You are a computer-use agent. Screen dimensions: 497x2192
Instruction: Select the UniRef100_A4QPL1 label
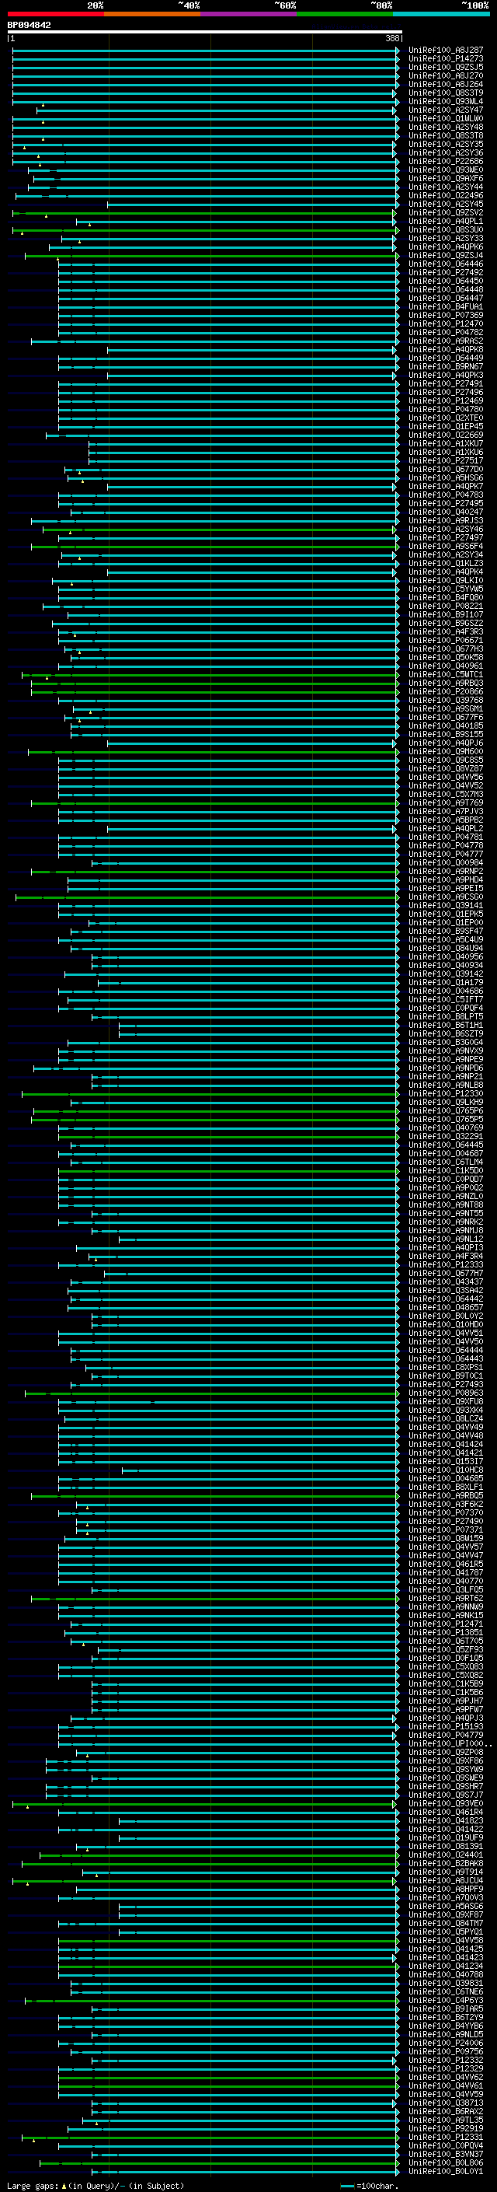tap(446, 222)
